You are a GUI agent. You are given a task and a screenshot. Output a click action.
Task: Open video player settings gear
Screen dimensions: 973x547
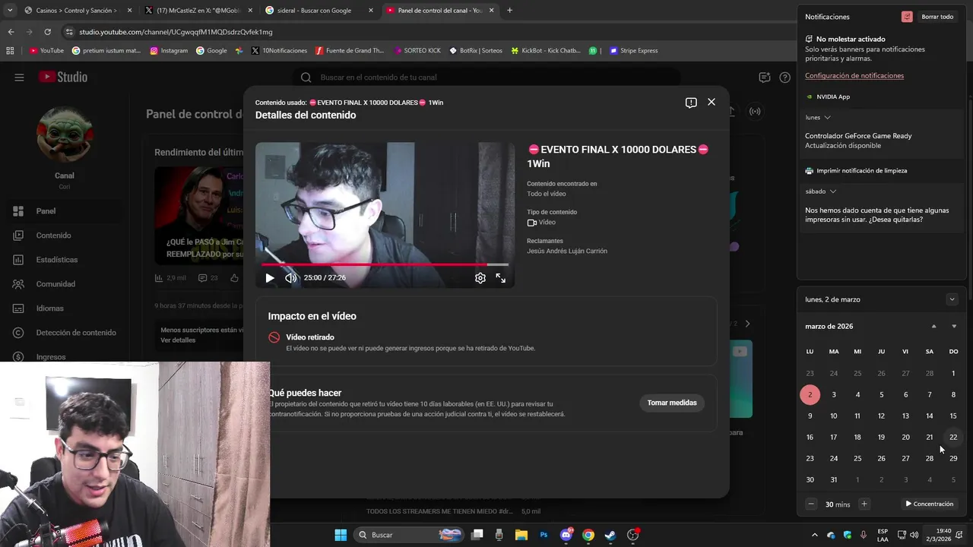[480, 278]
